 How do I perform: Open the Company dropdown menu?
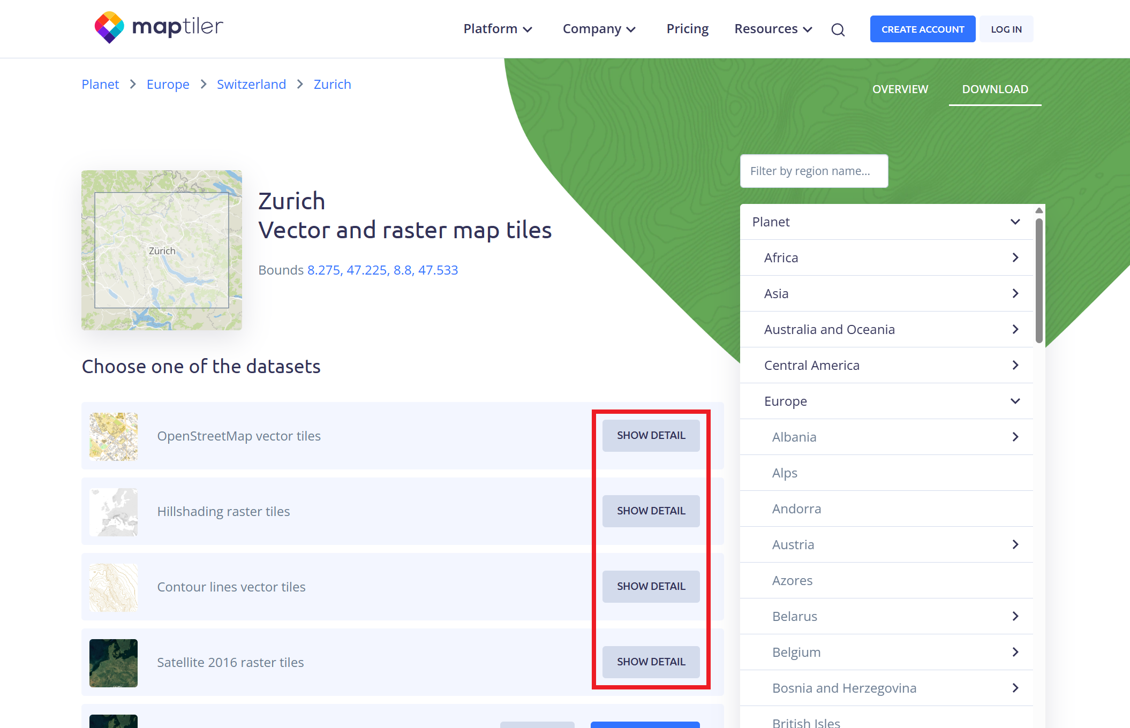click(599, 29)
